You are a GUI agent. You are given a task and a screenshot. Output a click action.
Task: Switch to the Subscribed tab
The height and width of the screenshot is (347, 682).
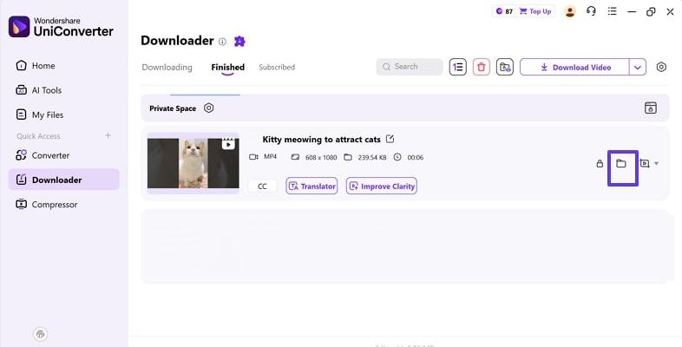pyautogui.click(x=277, y=67)
